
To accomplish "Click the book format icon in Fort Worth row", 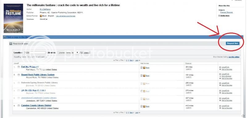I will coord(144,68).
